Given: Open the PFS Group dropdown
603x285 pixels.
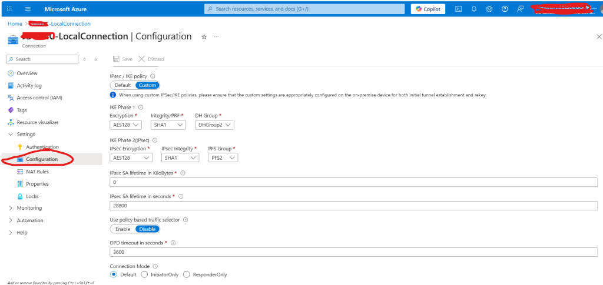Looking at the screenshot, I should [x=223, y=158].
